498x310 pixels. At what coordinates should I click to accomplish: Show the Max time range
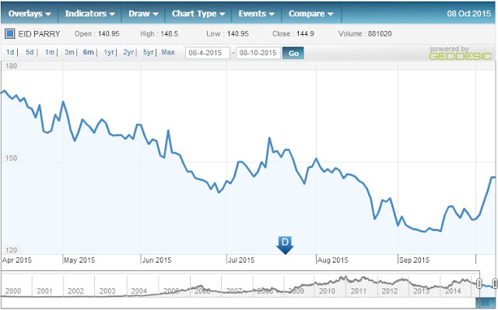point(168,52)
